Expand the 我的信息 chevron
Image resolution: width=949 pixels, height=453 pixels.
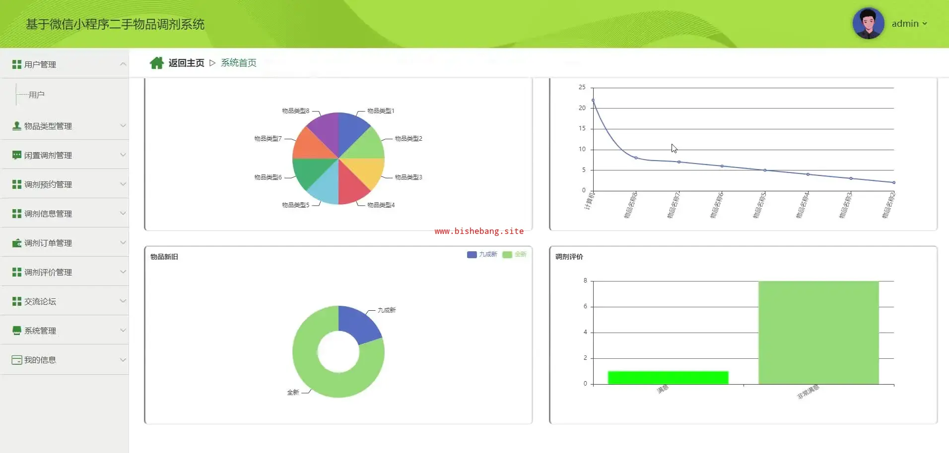(x=123, y=360)
